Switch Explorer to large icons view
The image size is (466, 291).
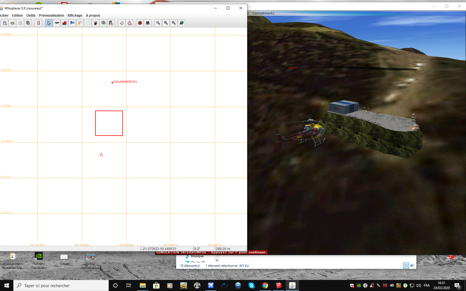pyautogui.click(x=412, y=266)
